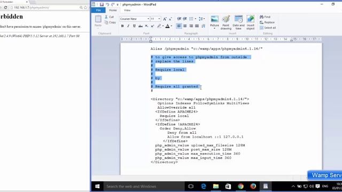Copy the selected text
Viewport: 342px width, 192px height.
point(110,22)
